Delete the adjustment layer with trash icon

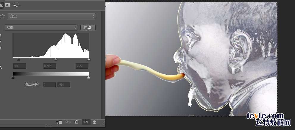coord(94,122)
